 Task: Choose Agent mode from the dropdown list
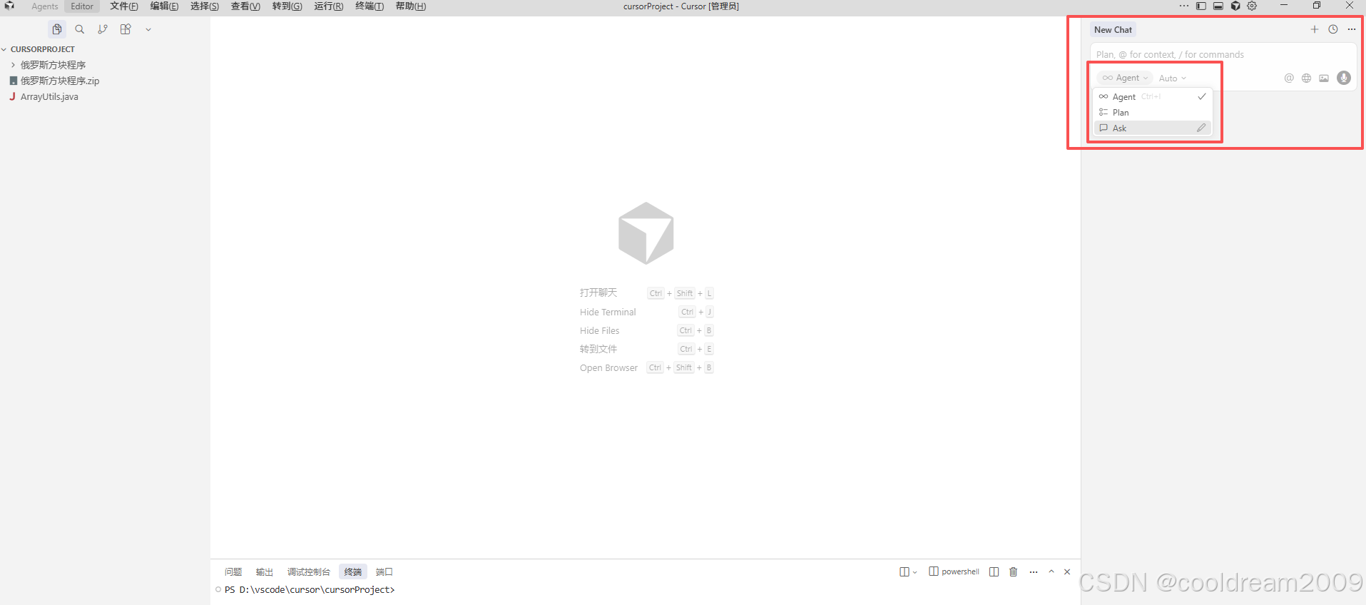[1153, 96]
